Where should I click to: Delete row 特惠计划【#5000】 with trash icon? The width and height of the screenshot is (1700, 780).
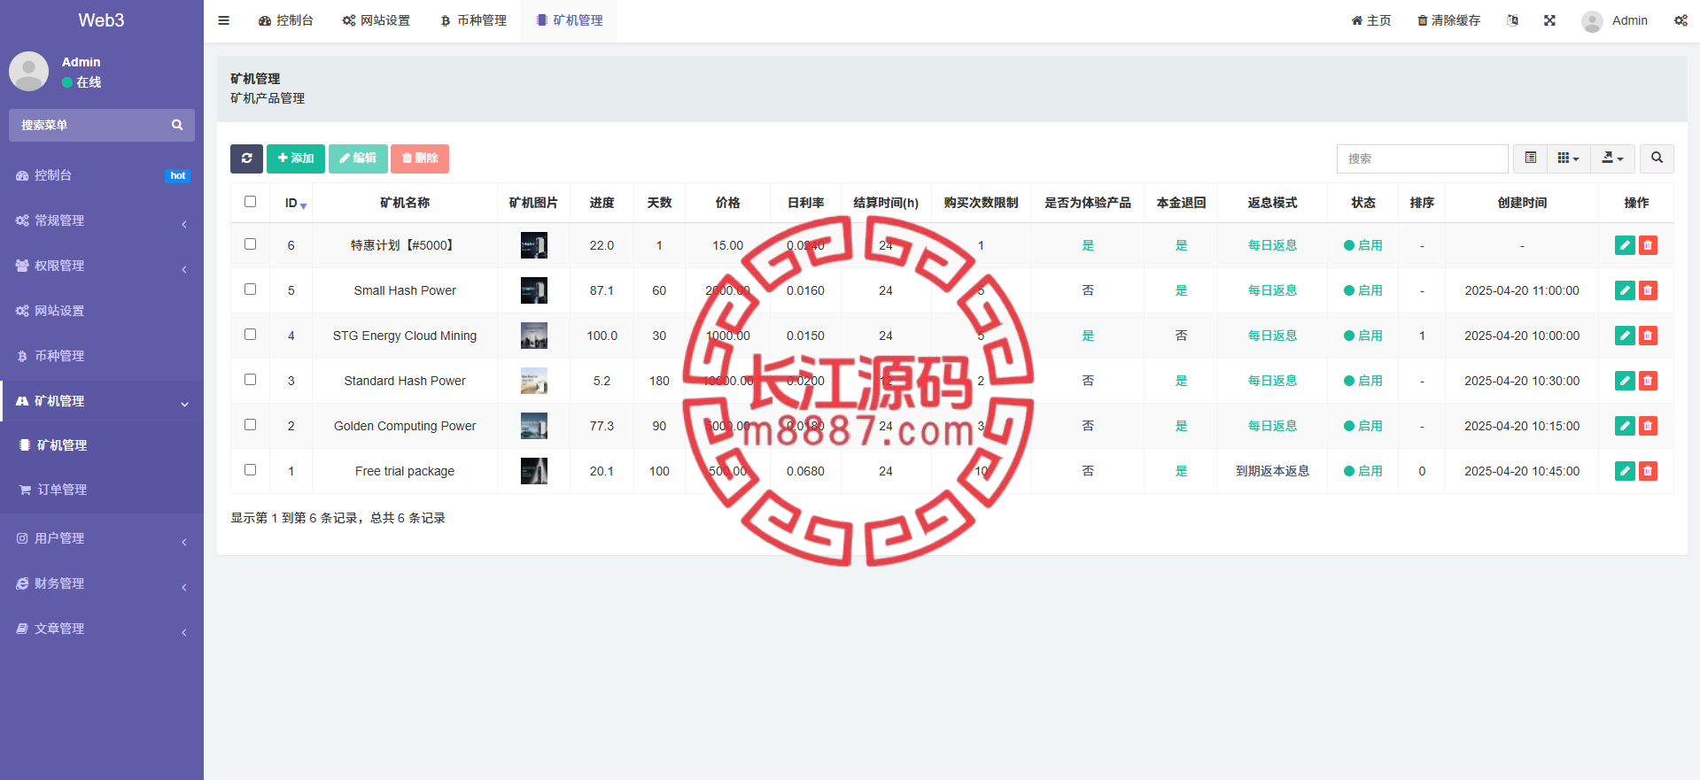[x=1648, y=245]
